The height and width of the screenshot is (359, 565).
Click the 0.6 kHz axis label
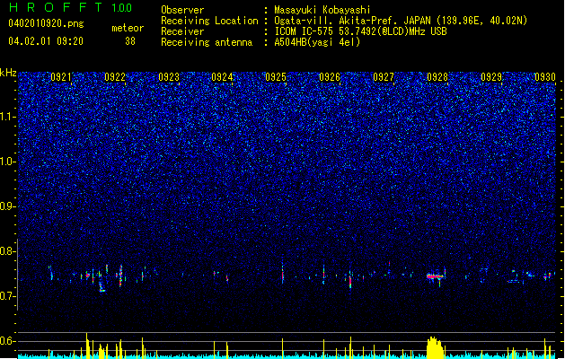8,341
